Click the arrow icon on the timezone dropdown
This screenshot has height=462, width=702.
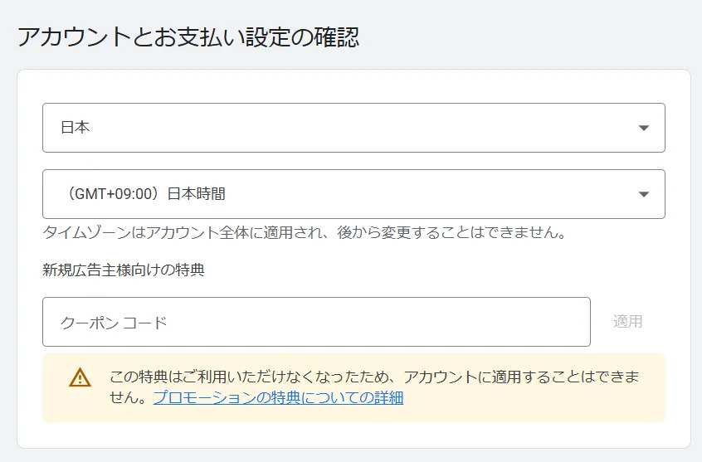[644, 194]
